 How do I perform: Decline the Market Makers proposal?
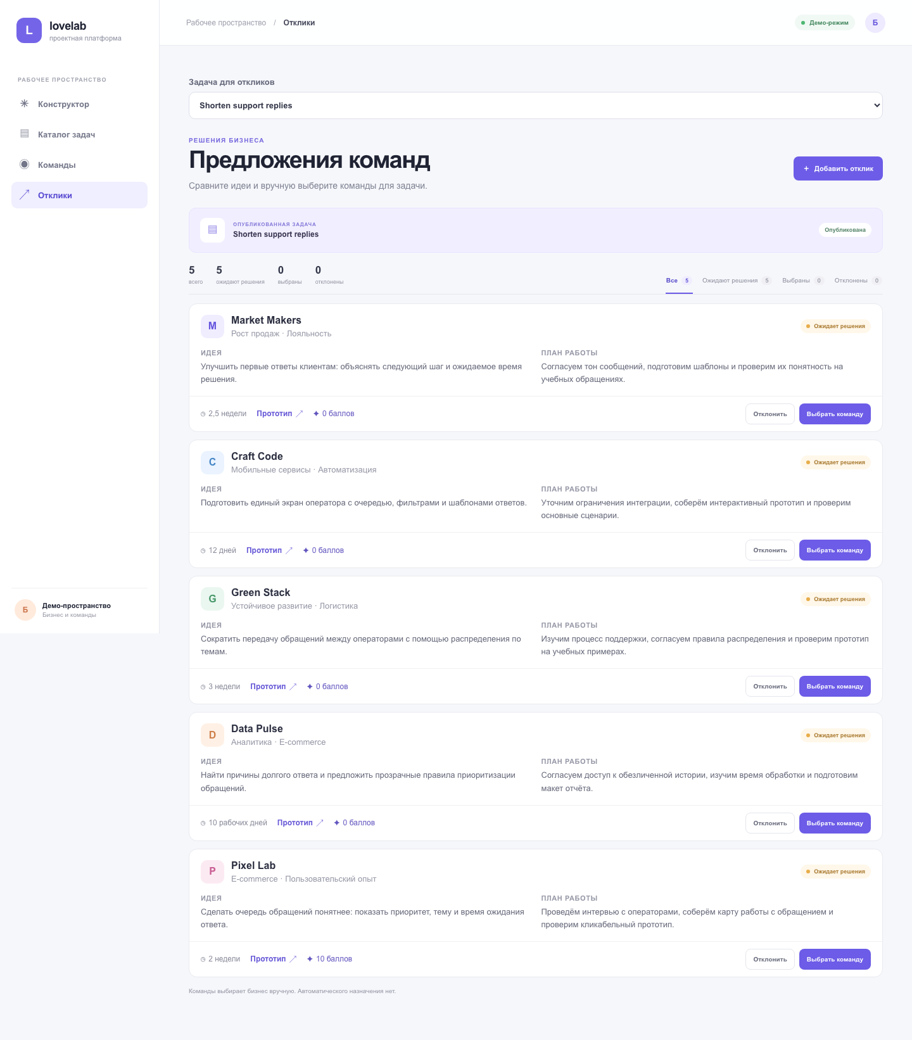770,414
